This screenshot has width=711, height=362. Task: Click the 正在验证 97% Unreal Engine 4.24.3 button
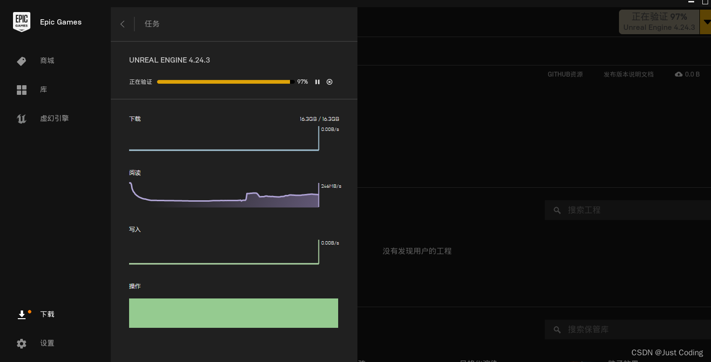coord(659,22)
